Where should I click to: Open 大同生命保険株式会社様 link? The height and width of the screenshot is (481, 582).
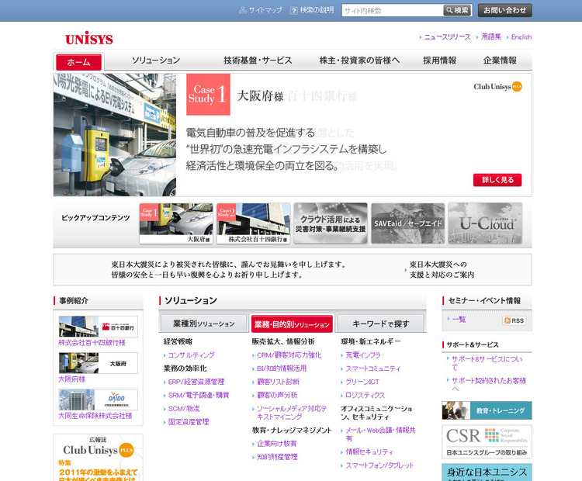coord(95,416)
